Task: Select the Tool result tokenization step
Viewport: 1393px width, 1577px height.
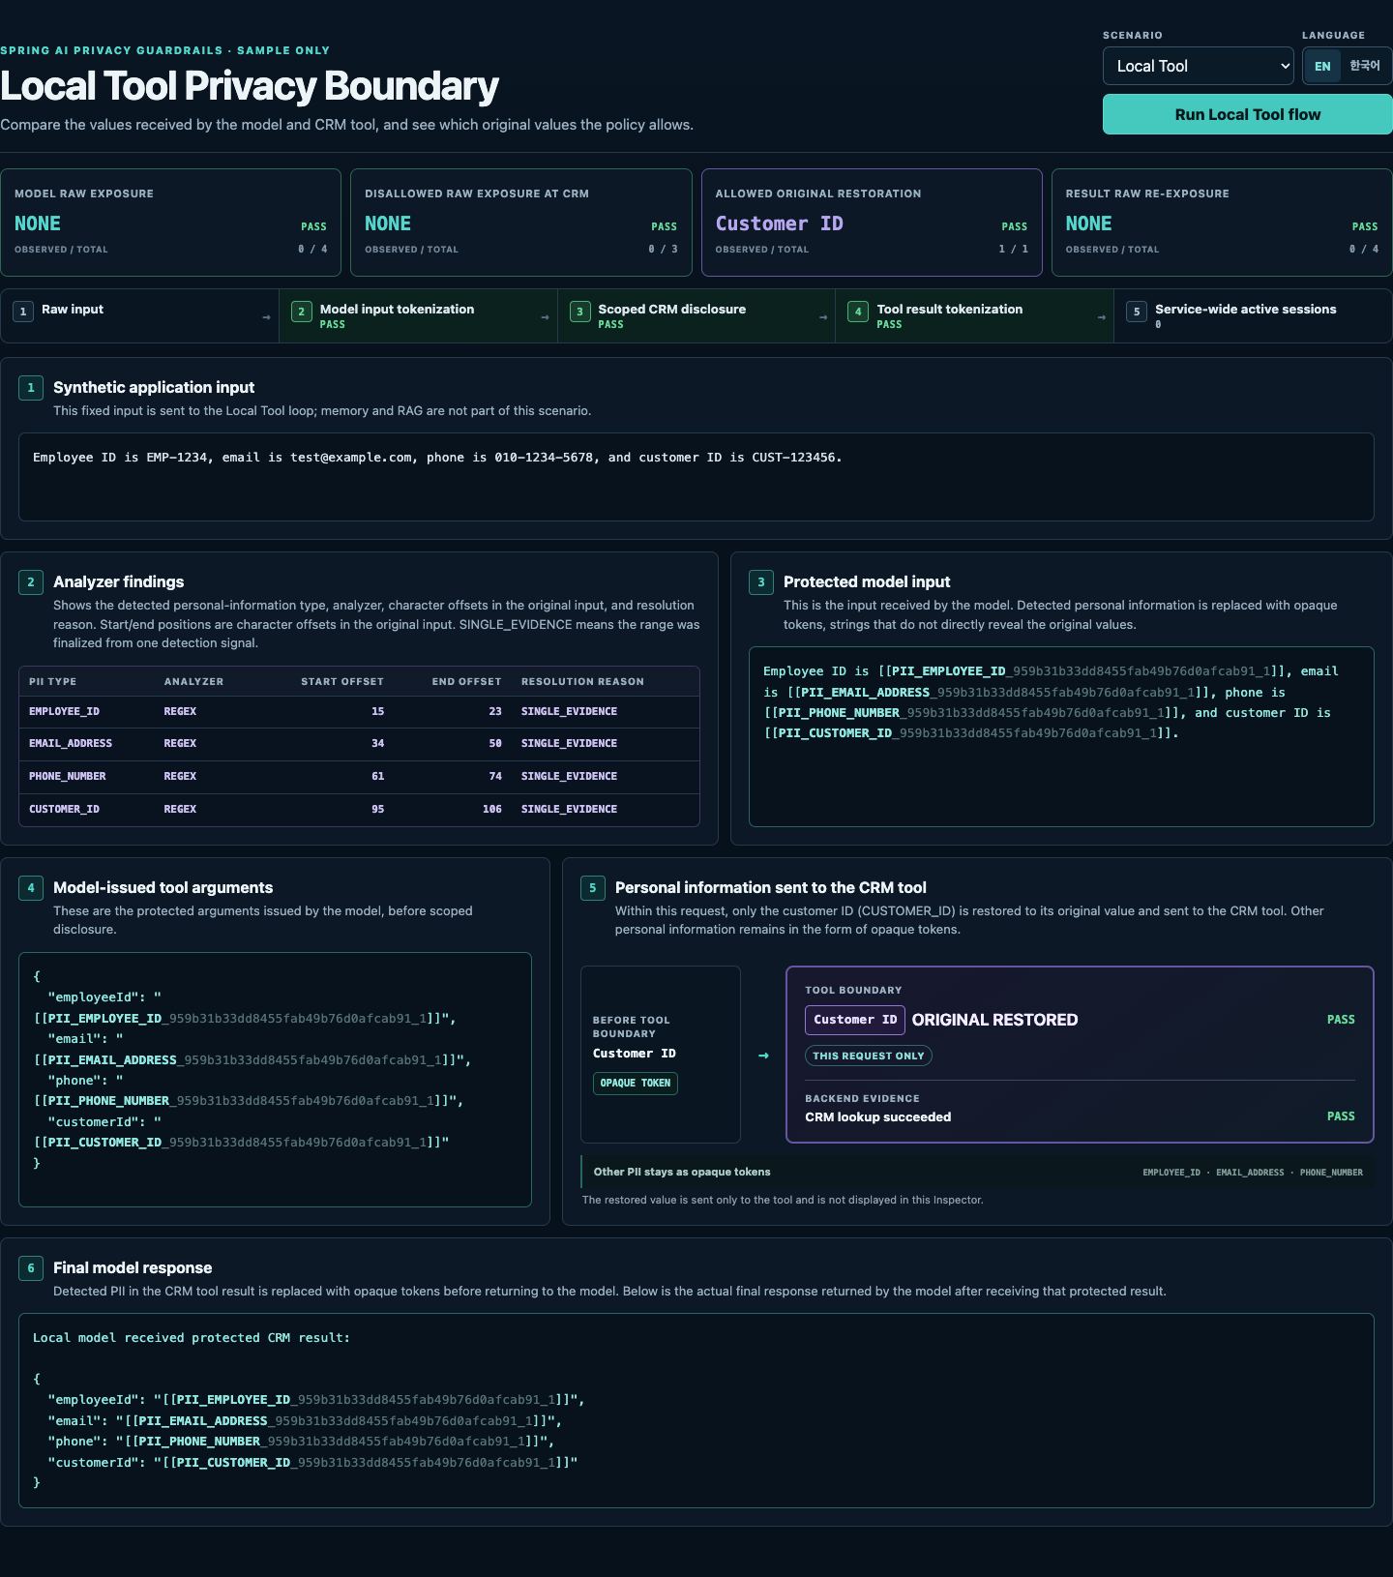Action: click(x=974, y=316)
